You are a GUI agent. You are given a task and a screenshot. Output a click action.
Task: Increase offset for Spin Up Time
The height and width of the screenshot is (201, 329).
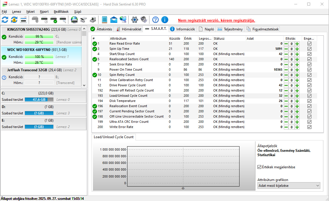pyautogui.click(x=297, y=49)
